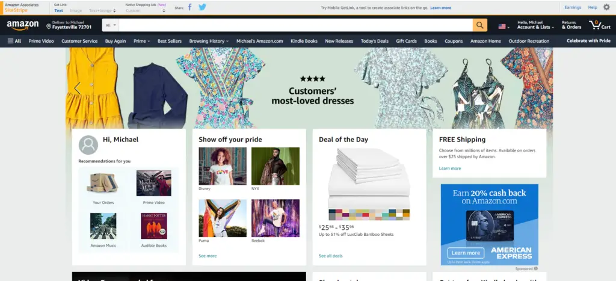
Task: Open Outdoor Recreation nav item
Action: (529, 41)
